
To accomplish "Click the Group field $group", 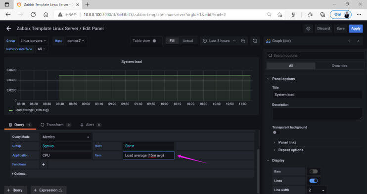I will coord(66,146).
